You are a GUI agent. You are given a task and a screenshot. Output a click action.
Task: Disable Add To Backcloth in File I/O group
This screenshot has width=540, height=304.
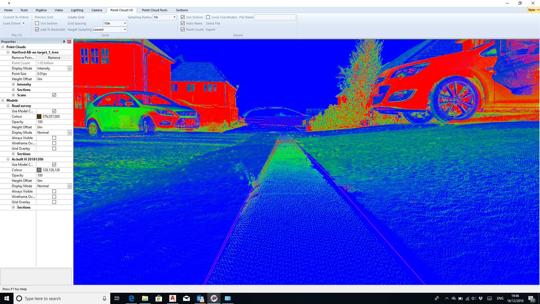coord(37,29)
